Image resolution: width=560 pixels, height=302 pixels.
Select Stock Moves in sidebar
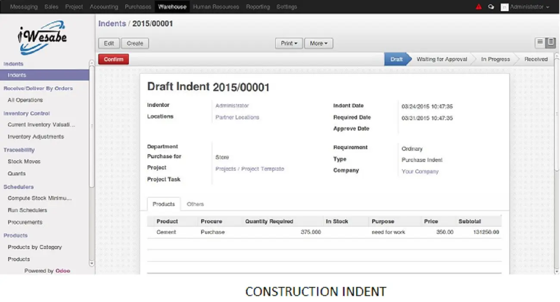coord(24,162)
